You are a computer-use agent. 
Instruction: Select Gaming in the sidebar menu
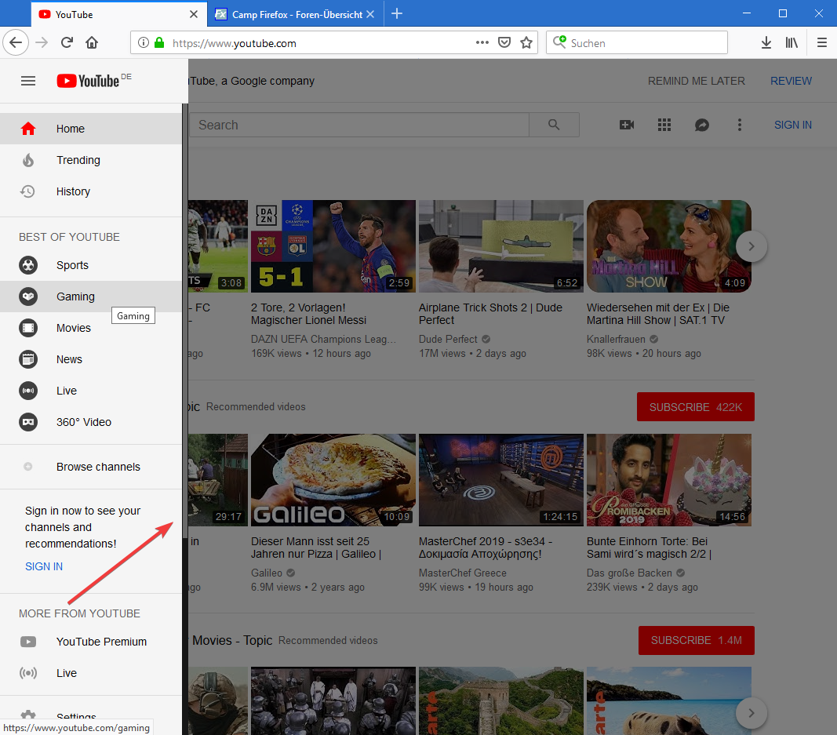pyautogui.click(x=75, y=297)
